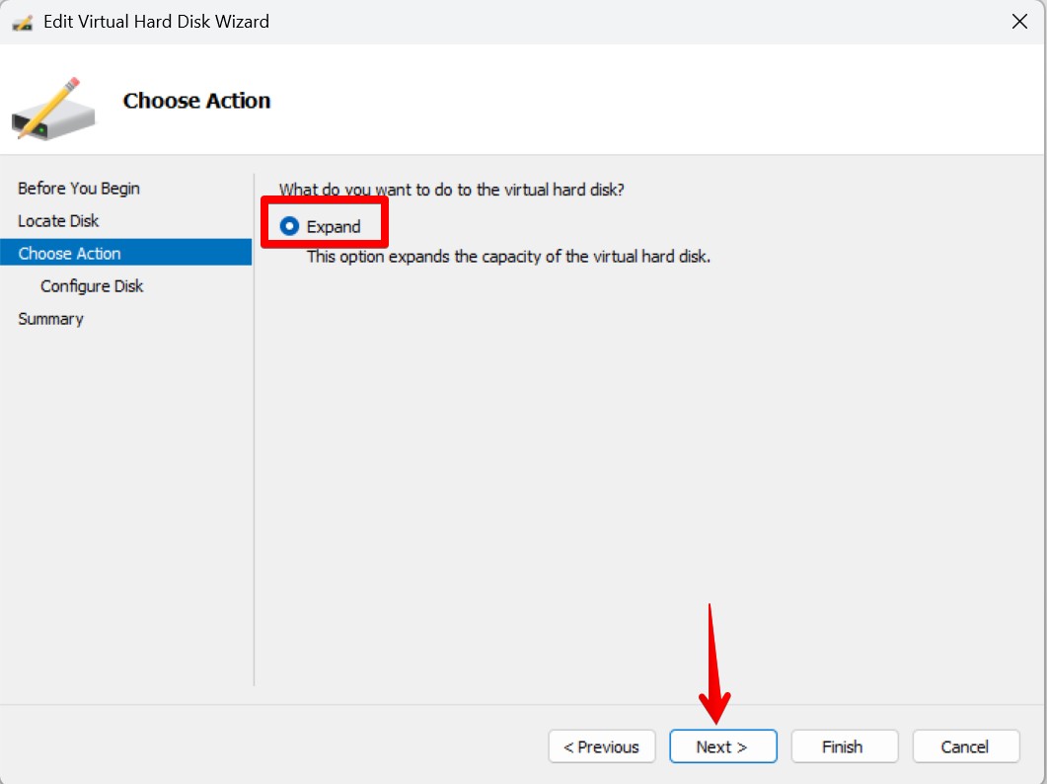Jump to the Summary step

(50, 319)
